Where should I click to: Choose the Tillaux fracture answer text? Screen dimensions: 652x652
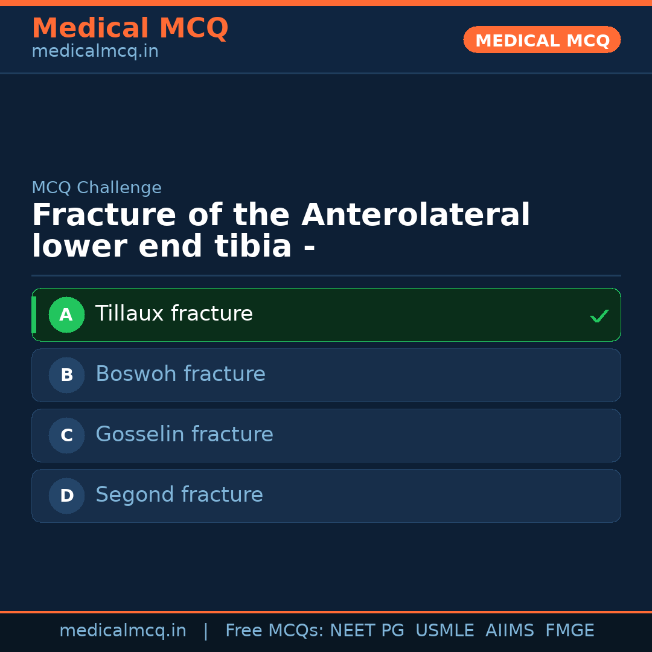point(174,314)
